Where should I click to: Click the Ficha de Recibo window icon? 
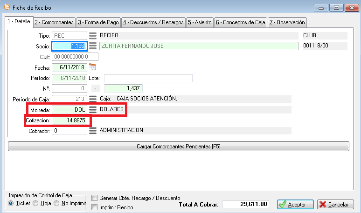(6, 7)
